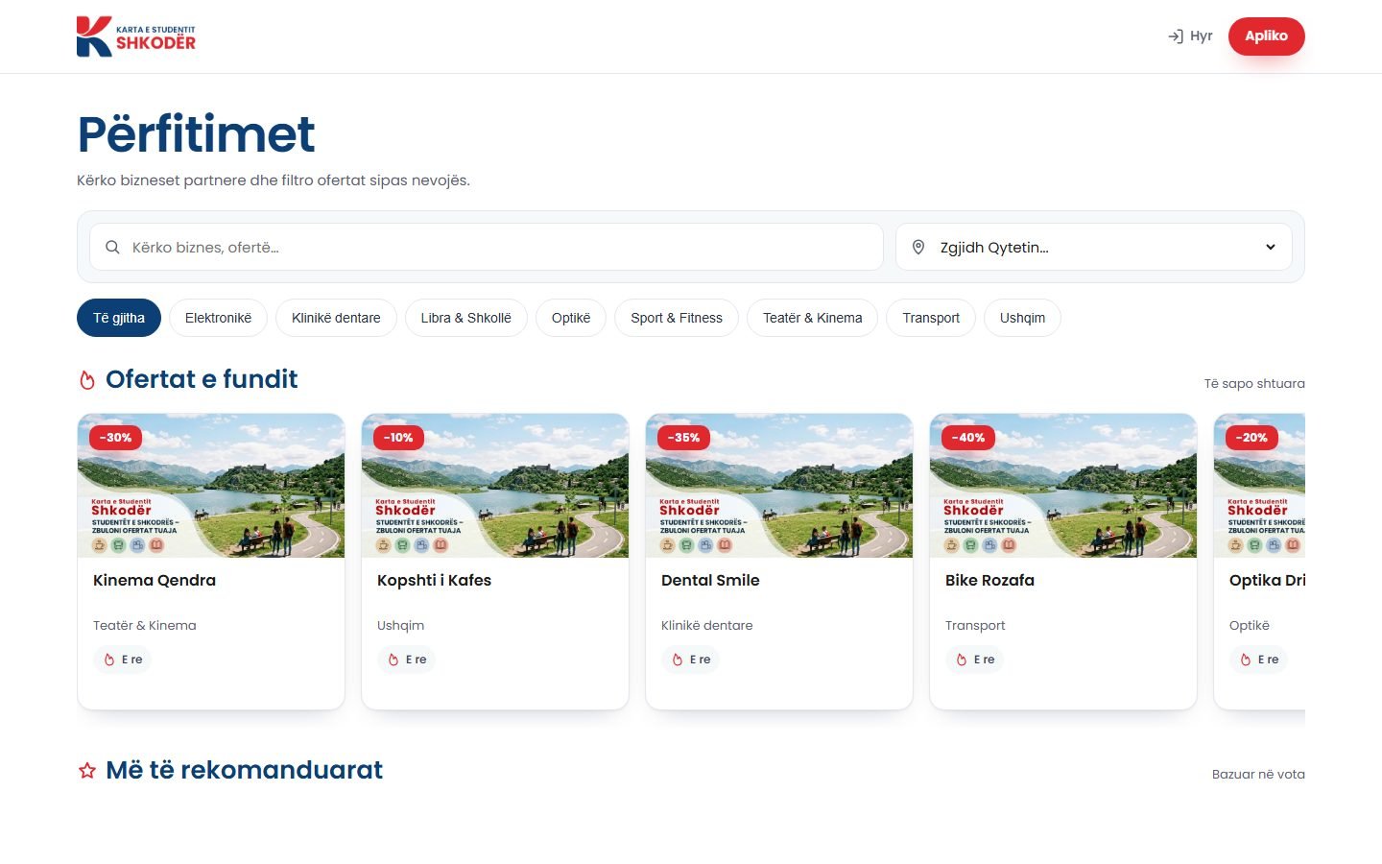Open the Kinema Qendra card image

click(211, 486)
